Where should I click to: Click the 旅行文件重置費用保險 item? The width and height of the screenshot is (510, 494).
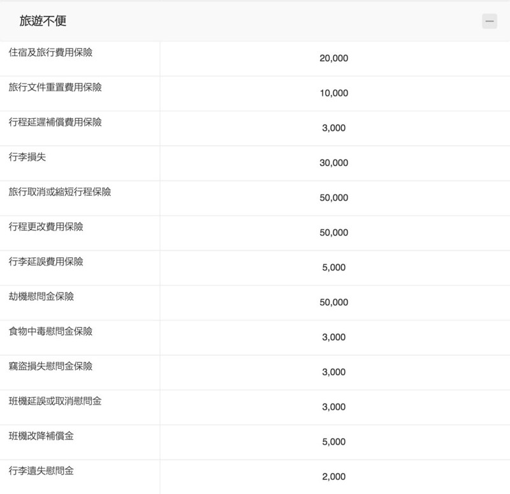tap(55, 87)
